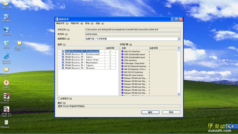Open the 信息 menu

tap(100, 23)
